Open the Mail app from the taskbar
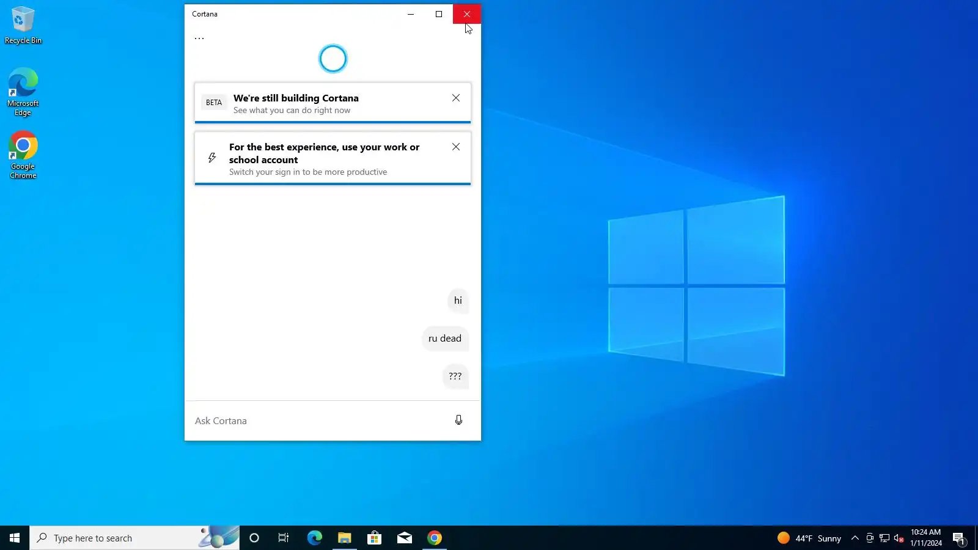978x550 pixels. tap(405, 538)
